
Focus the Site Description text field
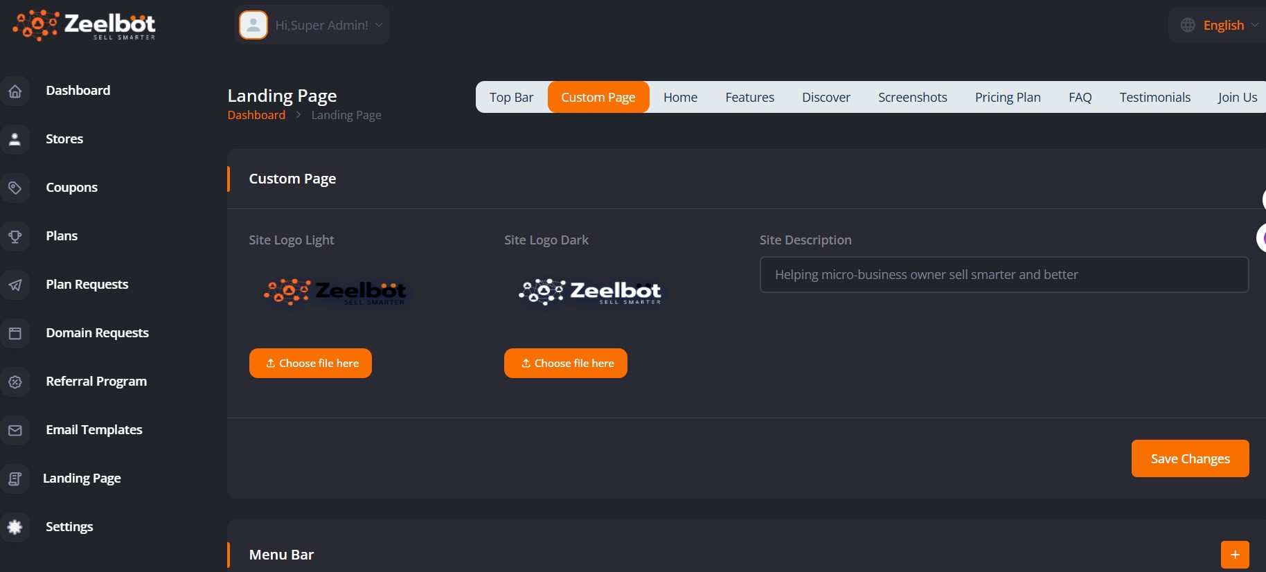coord(1004,275)
